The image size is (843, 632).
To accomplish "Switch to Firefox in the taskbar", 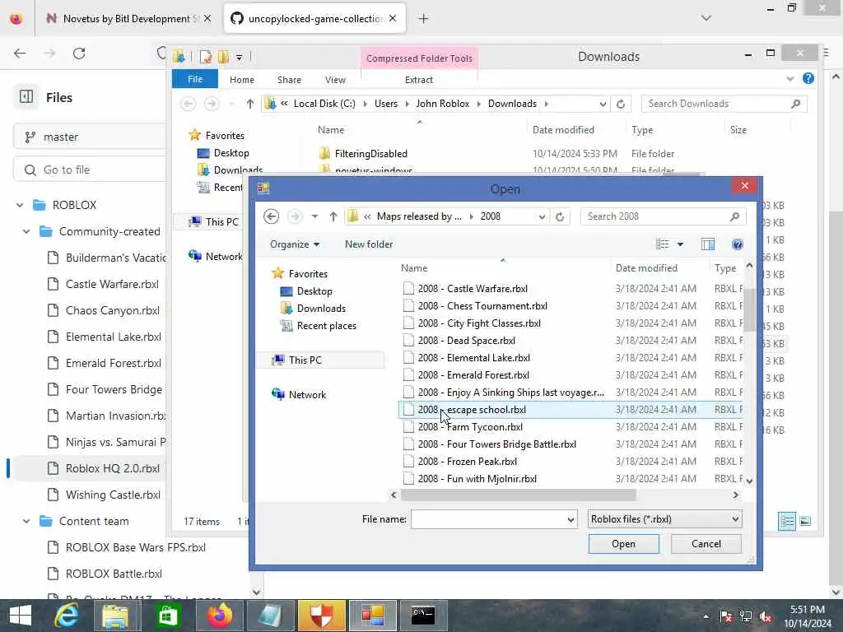I will click(219, 616).
